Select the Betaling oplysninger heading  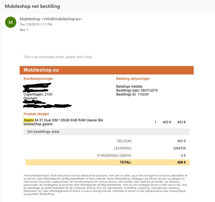pyautogui.click(x=133, y=79)
